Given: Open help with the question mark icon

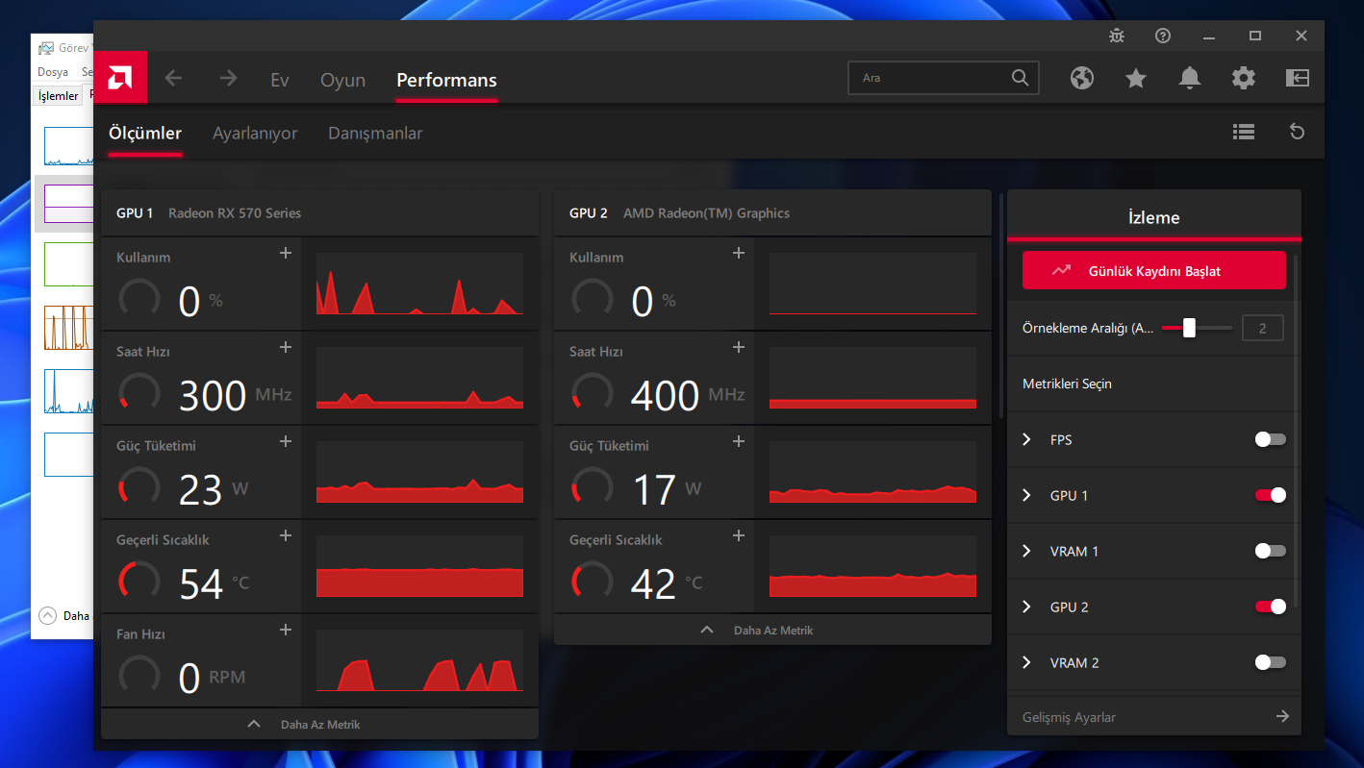Looking at the screenshot, I should (1163, 36).
